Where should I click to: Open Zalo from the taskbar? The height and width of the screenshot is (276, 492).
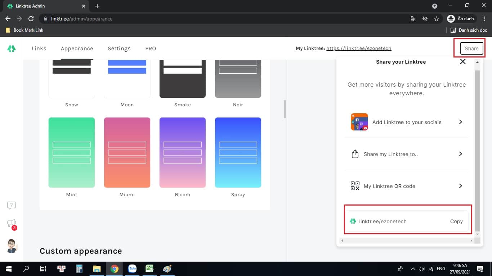[x=132, y=269]
